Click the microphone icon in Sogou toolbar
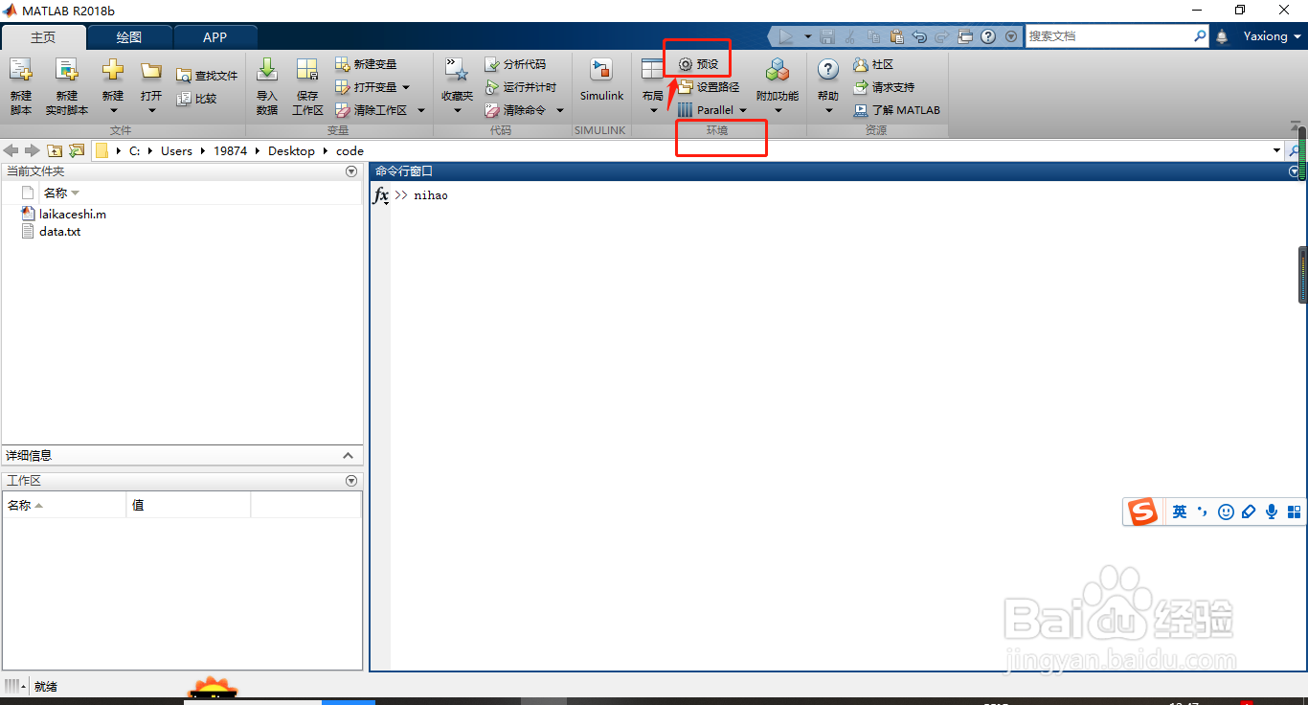This screenshot has width=1308, height=705. pyautogui.click(x=1272, y=512)
